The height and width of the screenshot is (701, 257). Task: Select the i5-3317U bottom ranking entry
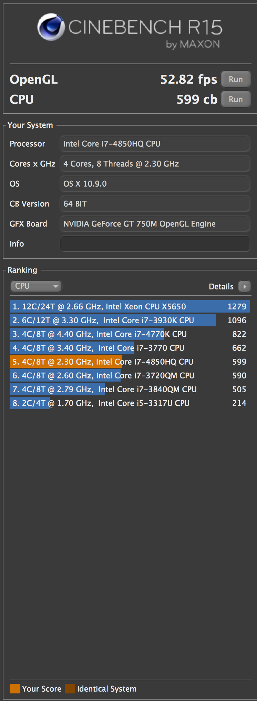pyautogui.click(x=129, y=403)
